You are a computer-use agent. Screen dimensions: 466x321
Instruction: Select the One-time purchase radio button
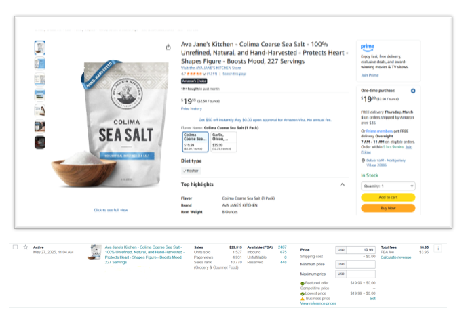click(x=413, y=90)
